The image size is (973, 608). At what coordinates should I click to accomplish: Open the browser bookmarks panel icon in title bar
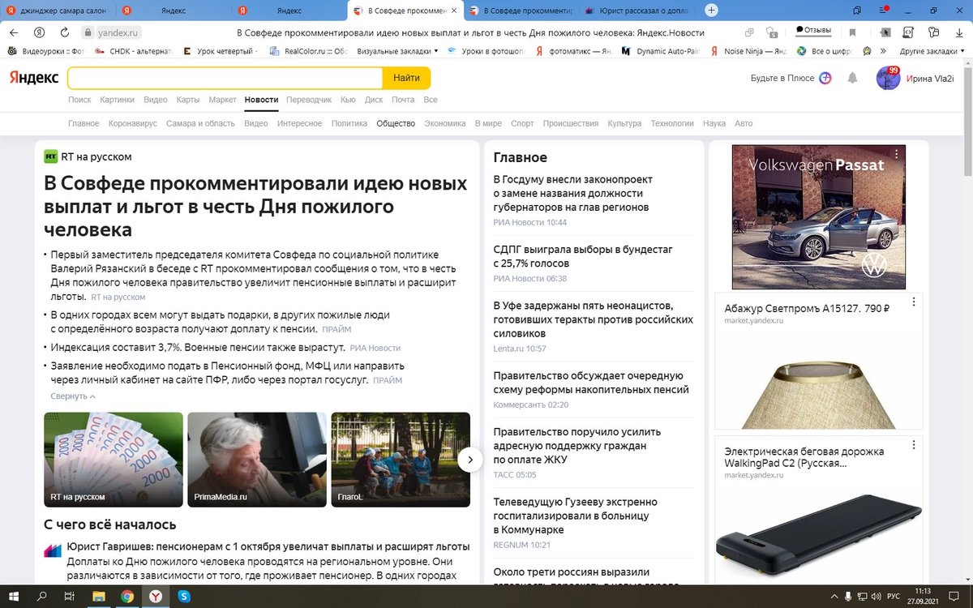[x=857, y=11]
